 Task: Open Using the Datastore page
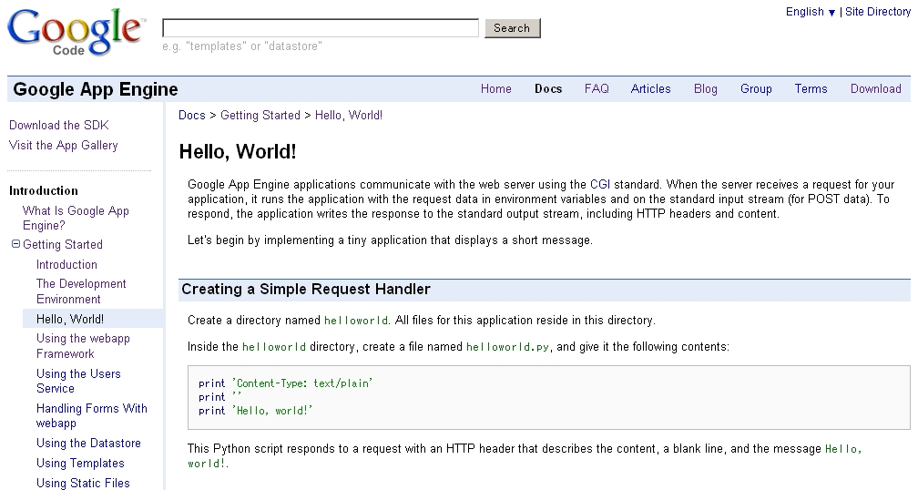[x=88, y=444]
